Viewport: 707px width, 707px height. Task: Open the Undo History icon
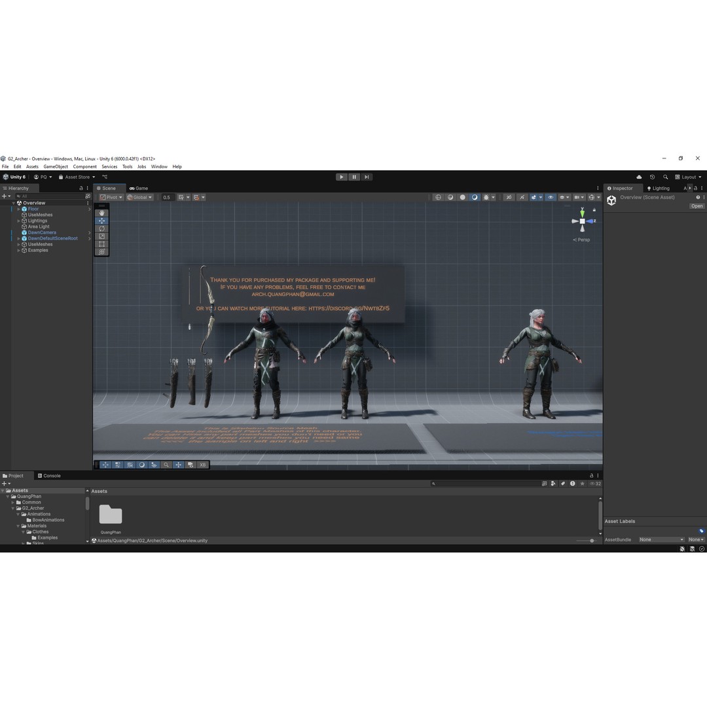point(652,177)
